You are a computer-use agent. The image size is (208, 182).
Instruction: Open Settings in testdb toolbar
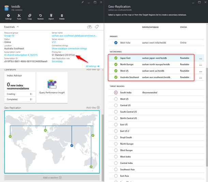(x=9, y=17)
